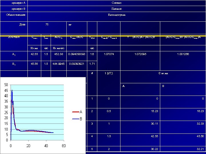Select concentration 30.11 in column A
The image size is (206, 154).
140,127
